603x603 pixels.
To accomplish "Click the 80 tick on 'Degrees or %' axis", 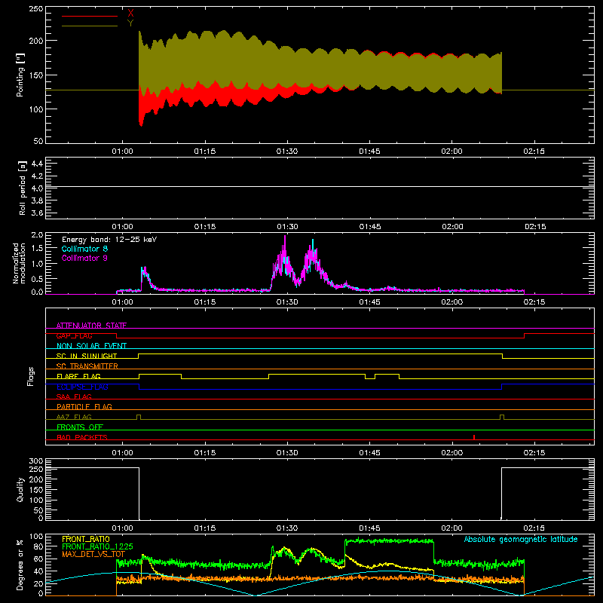I will coord(38,546).
